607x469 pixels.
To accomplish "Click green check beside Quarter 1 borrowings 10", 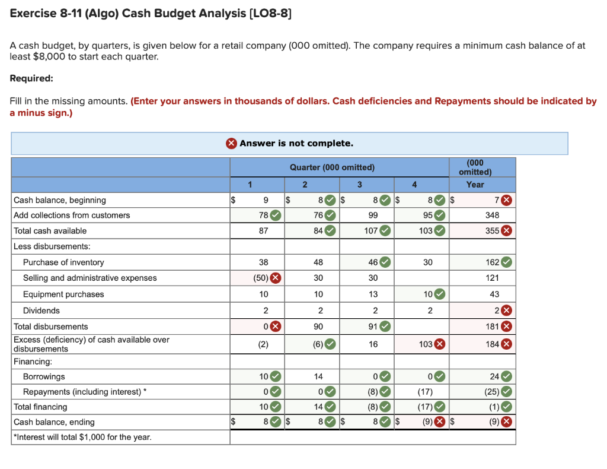I will coord(275,376).
